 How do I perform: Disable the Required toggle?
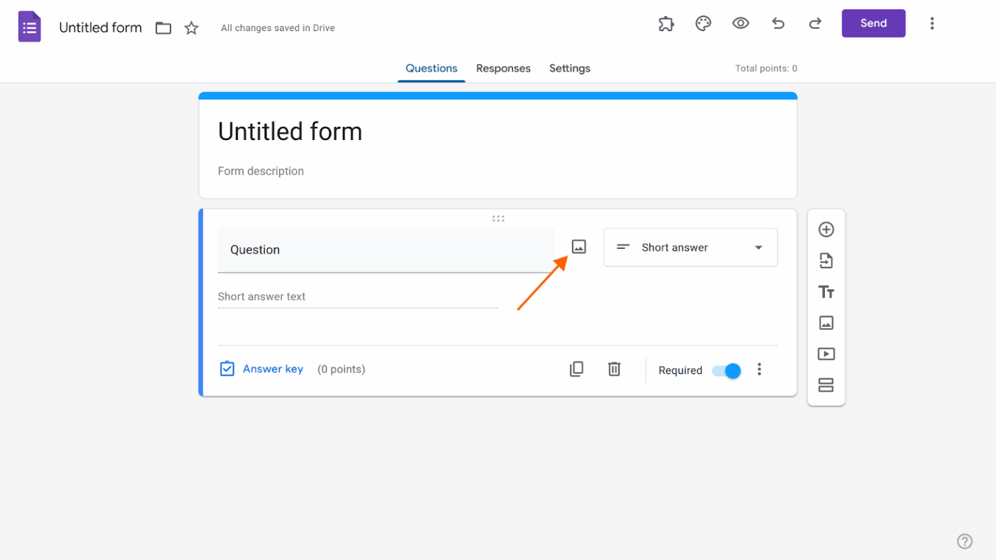coord(726,370)
